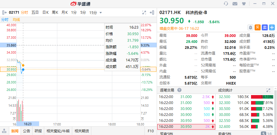Open the mail messages icon
The image size is (277, 135).
point(235,4)
